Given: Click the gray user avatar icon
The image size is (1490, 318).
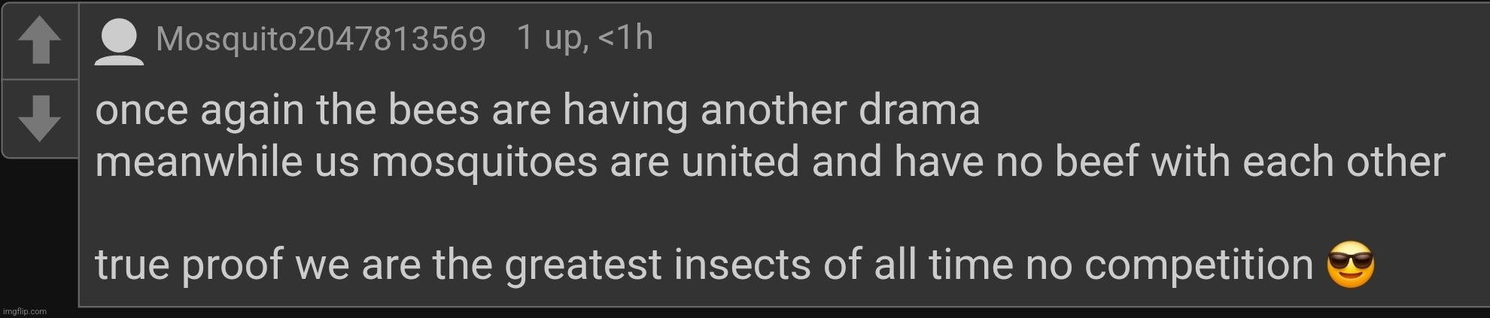Looking at the screenshot, I should 120,42.
